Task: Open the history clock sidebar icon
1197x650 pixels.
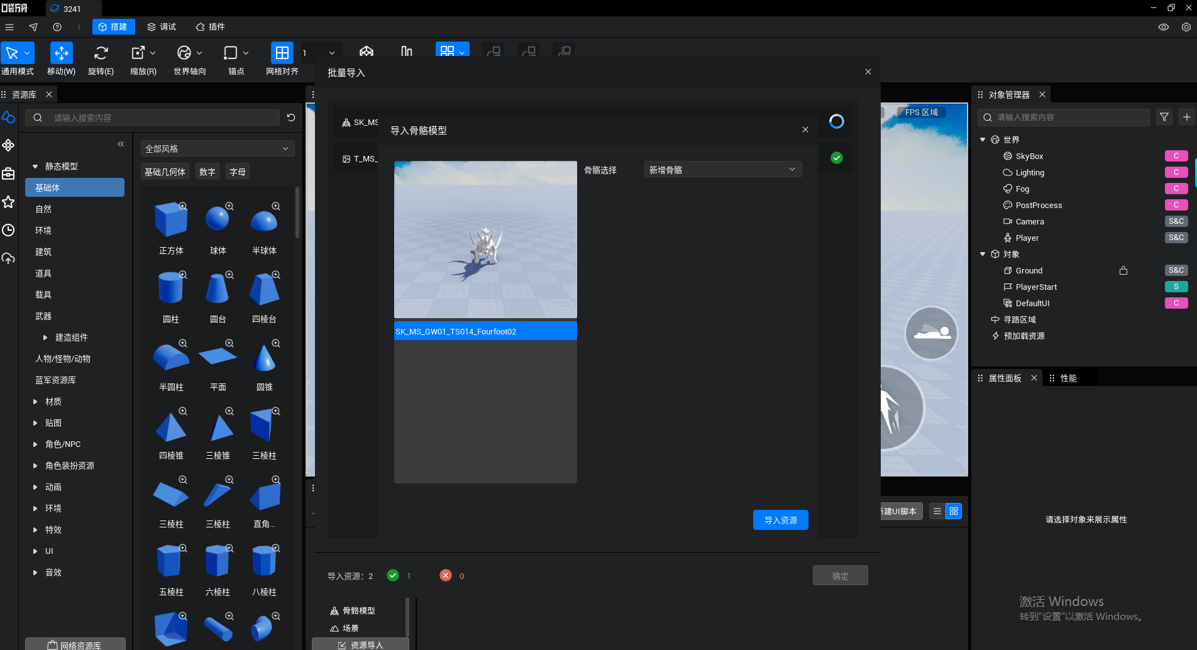Action: click(x=8, y=230)
